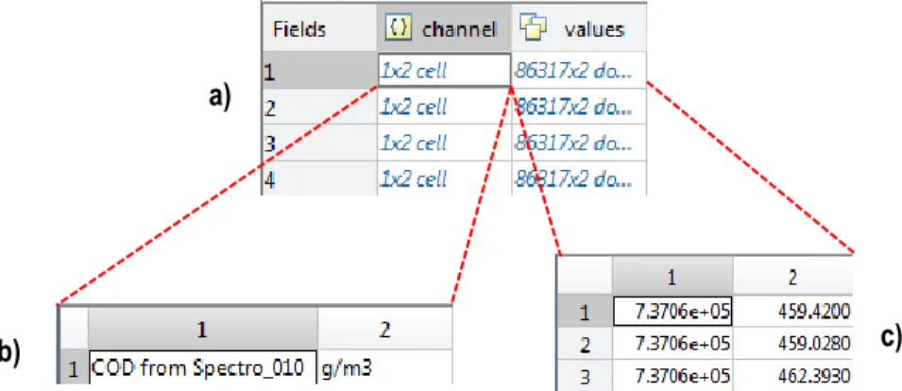Open the 86317x2 double in row 2
This screenshot has width=902, height=391.
579,107
